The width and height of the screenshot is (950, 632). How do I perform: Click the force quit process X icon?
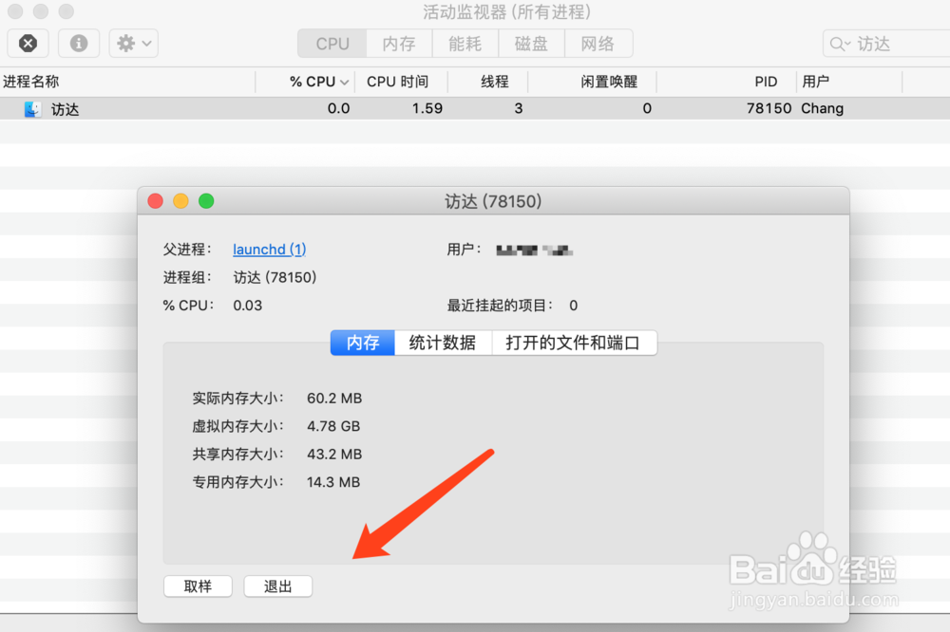(x=28, y=43)
